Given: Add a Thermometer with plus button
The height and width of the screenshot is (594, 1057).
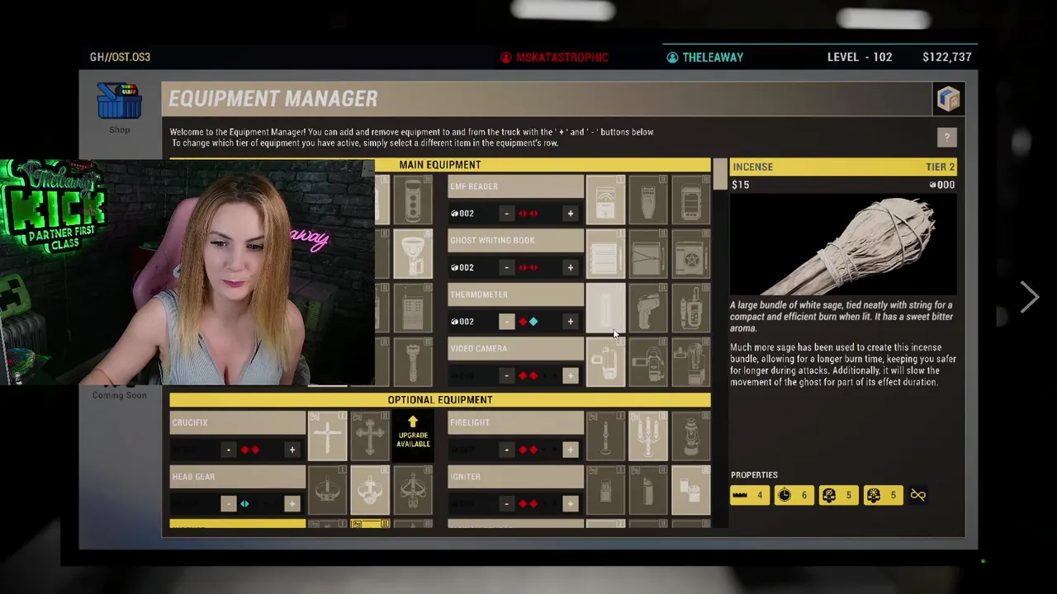Looking at the screenshot, I should pyautogui.click(x=570, y=322).
